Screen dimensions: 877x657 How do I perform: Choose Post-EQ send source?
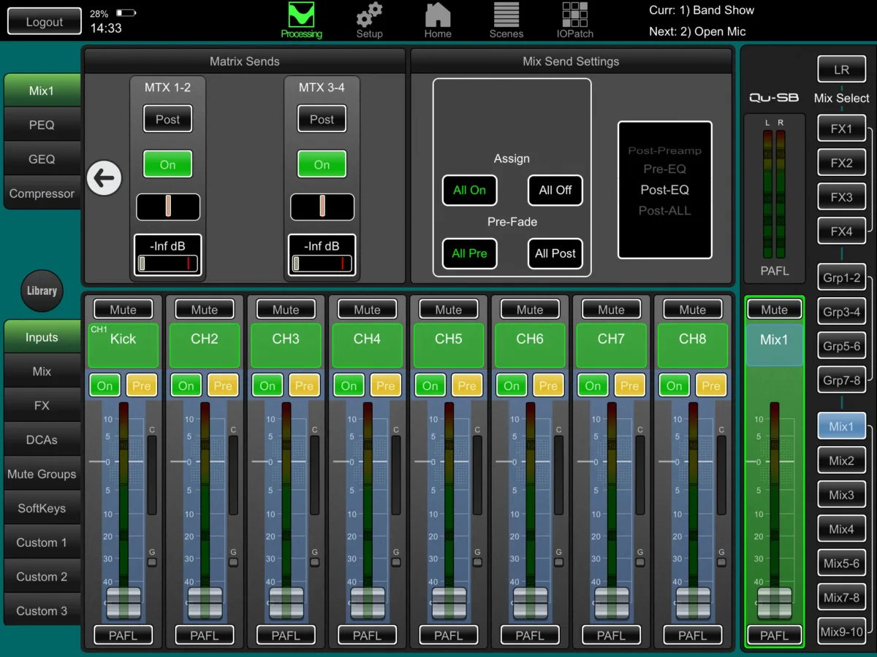click(664, 190)
